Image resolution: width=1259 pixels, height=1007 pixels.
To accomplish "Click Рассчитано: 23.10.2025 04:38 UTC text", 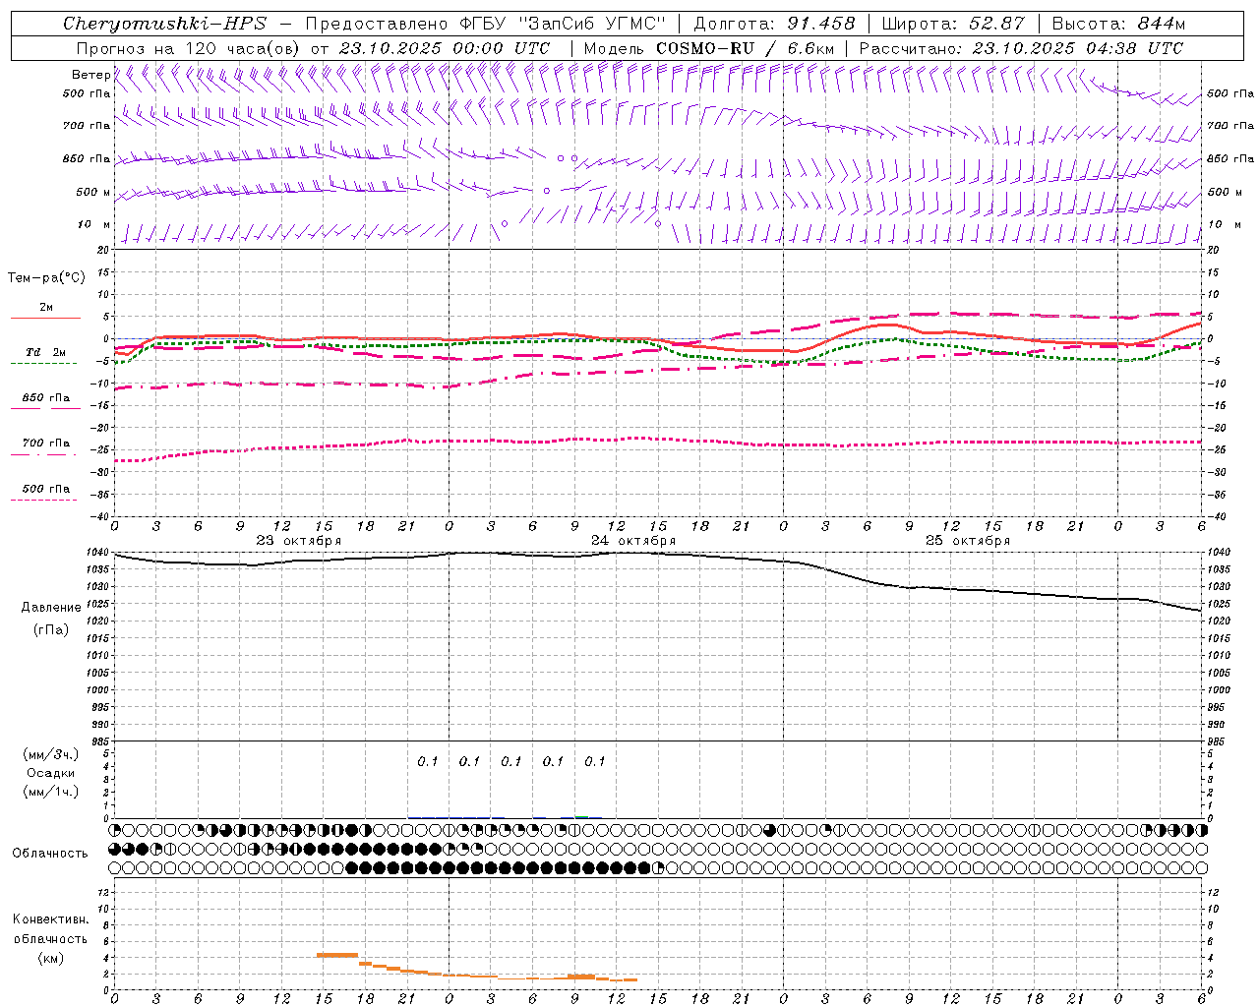I will (1021, 48).
